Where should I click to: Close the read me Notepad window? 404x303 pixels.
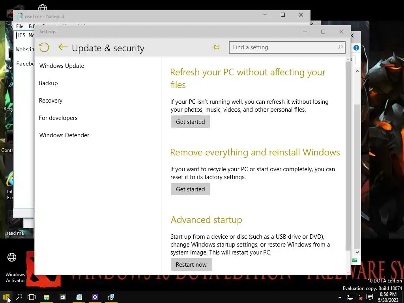[301, 15]
